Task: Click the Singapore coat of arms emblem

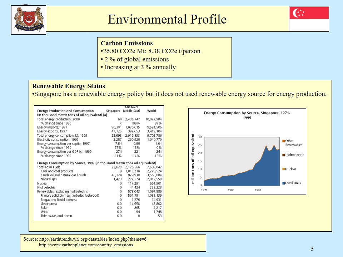Action: [28, 20]
